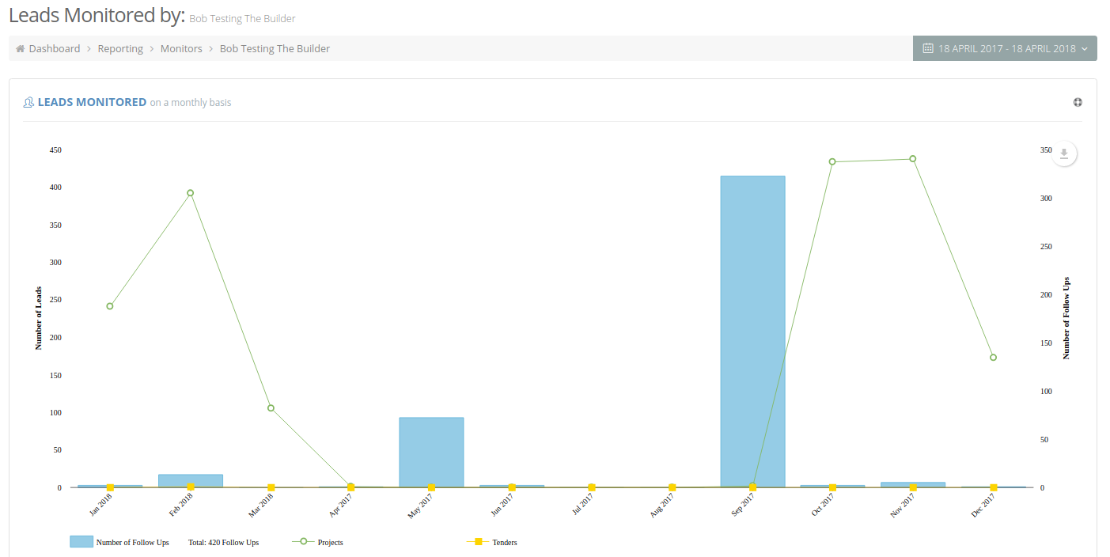
Task: Click the right-side Number of Follow Ups axis title
Action: [x=1066, y=318]
